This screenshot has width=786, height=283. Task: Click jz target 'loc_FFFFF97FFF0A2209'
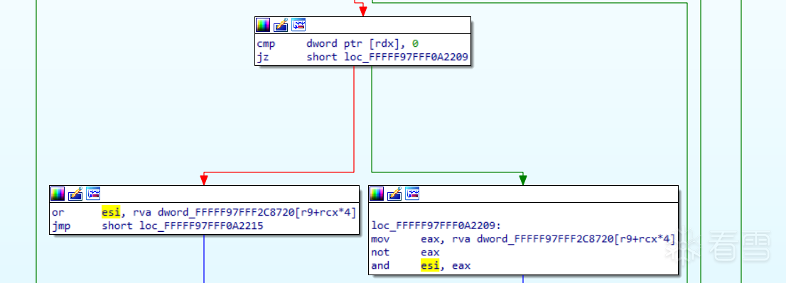coord(406,57)
